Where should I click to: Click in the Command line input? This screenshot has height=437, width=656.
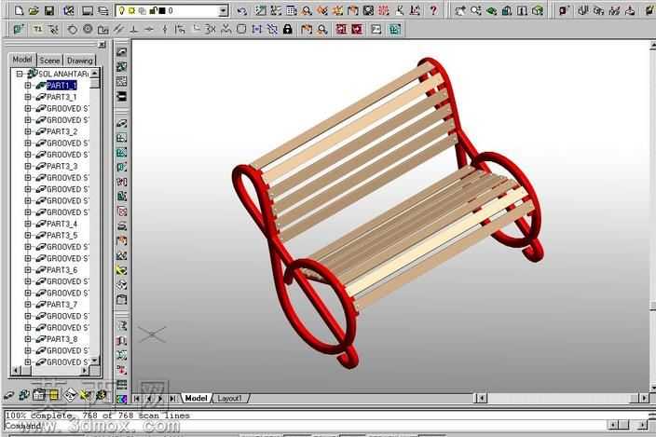[x=306, y=425]
